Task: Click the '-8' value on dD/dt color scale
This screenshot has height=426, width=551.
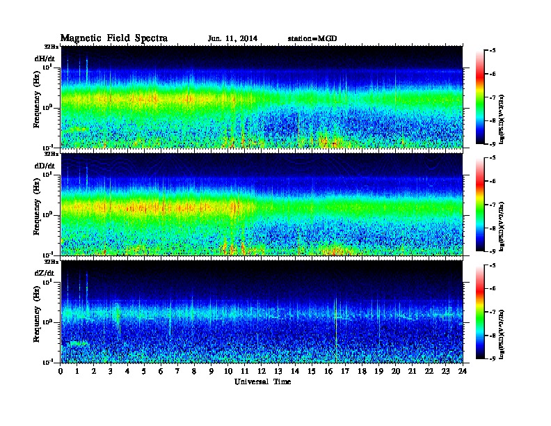Action: click(x=493, y=228)
